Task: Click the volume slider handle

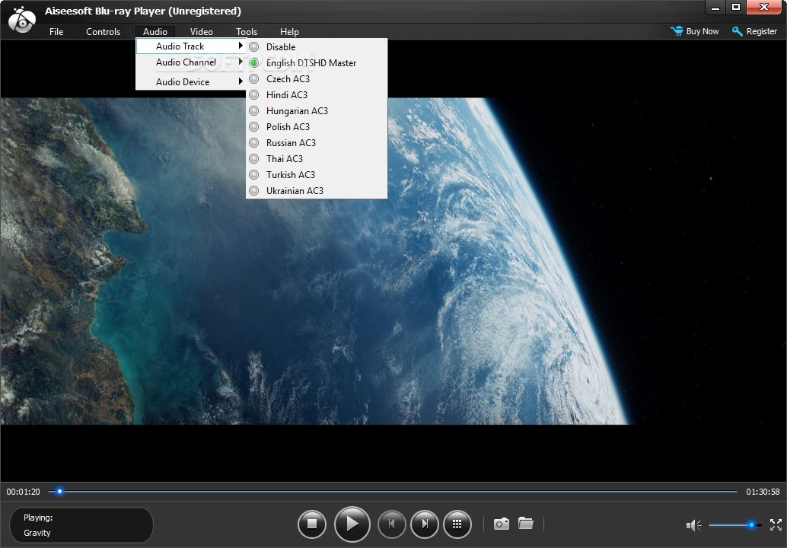Action: click(x=751, y=525)
